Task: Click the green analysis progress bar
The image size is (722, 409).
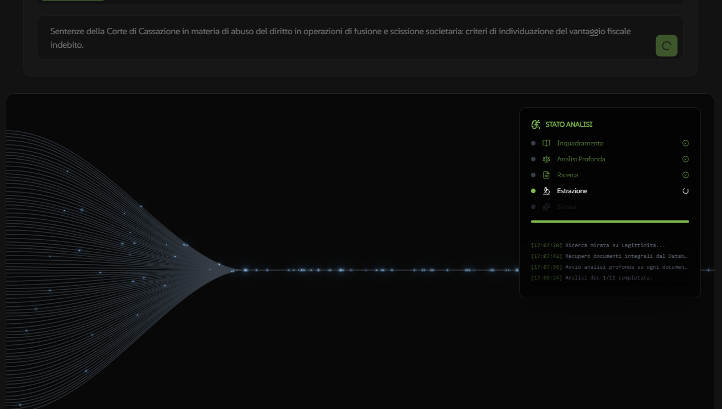Action: (609, 222)
